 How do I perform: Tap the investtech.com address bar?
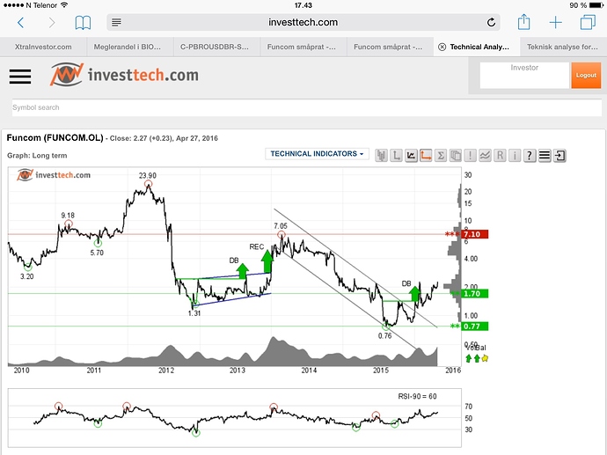coord(303,23)
